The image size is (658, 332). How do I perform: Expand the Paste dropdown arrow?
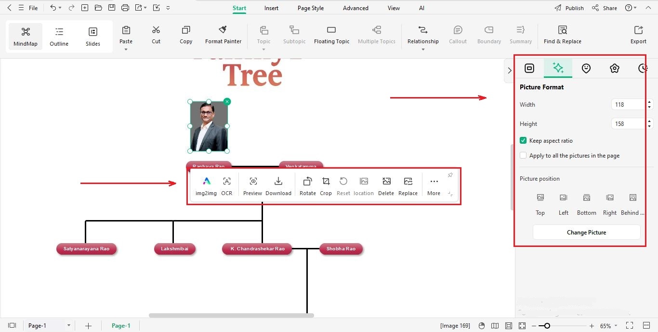click(x=126, y=49)
